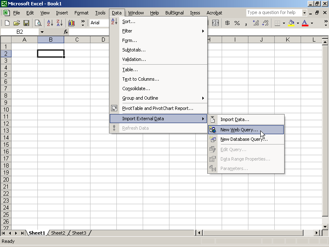Screen dimensions: 329x247
Task: Open the Chart Wizard
Action: (x=71, y=23)
